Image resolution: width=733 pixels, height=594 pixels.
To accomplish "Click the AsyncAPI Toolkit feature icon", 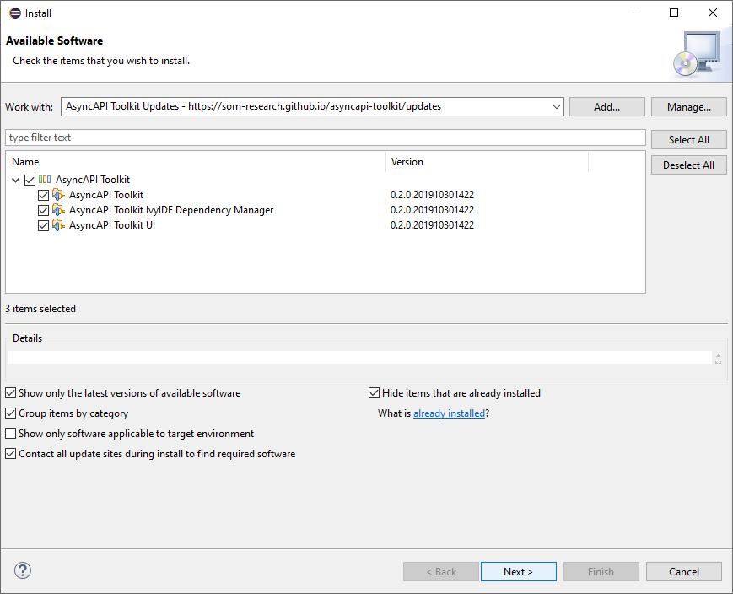I will pos(58,195).
